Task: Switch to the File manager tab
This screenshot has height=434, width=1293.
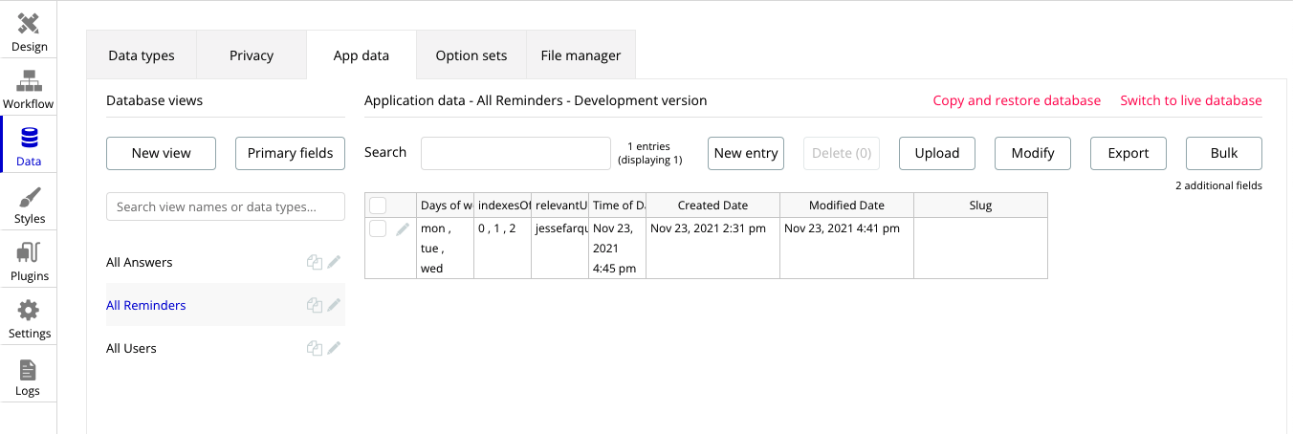Action: (x=581, y=55)
